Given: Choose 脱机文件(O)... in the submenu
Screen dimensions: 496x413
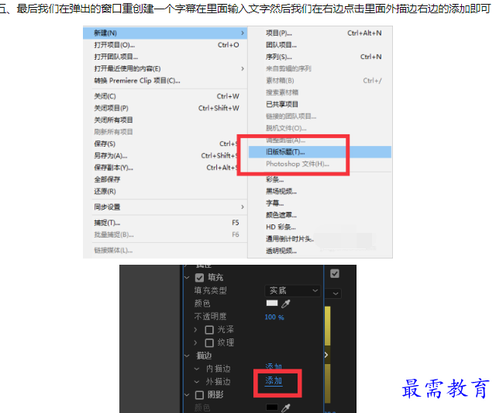Looking at the screenshot, I should click(320, 128).
